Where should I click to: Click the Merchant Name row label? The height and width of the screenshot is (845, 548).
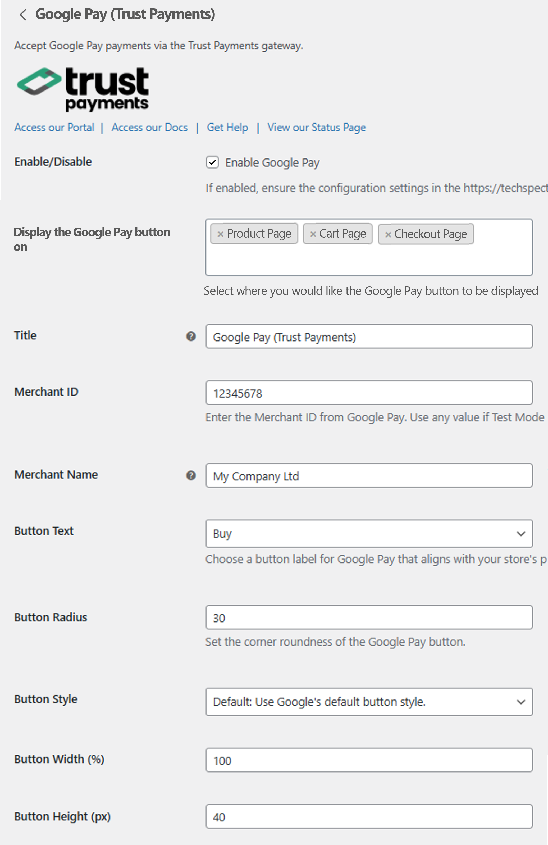(x=56, y=474)
